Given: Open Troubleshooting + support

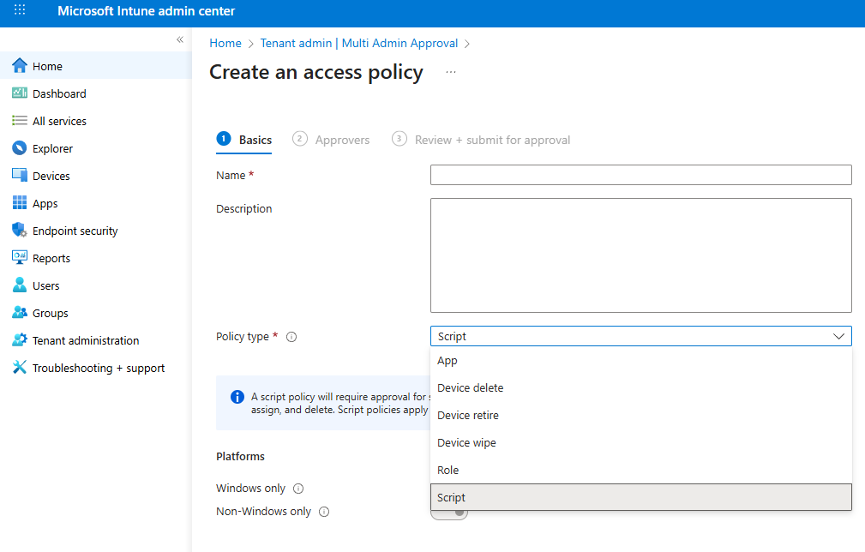Looking at the screenshot, I should [x=19, y=367].
